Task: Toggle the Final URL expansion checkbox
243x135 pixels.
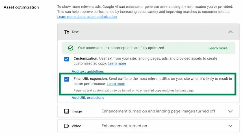Action: [x=67, y=79]
